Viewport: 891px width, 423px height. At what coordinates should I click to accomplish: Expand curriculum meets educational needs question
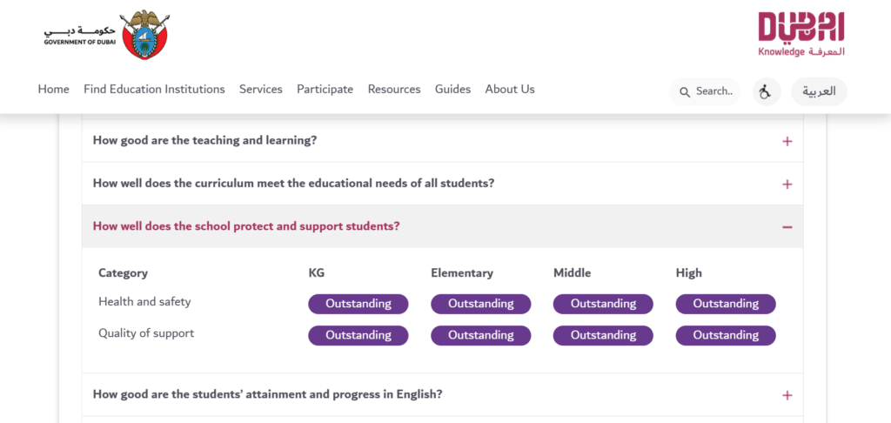pos(443,184)
